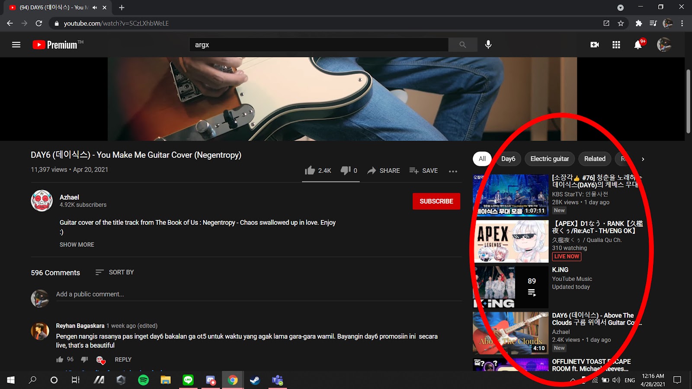Open the YouTube account avatar menu

tap(664, 45)
